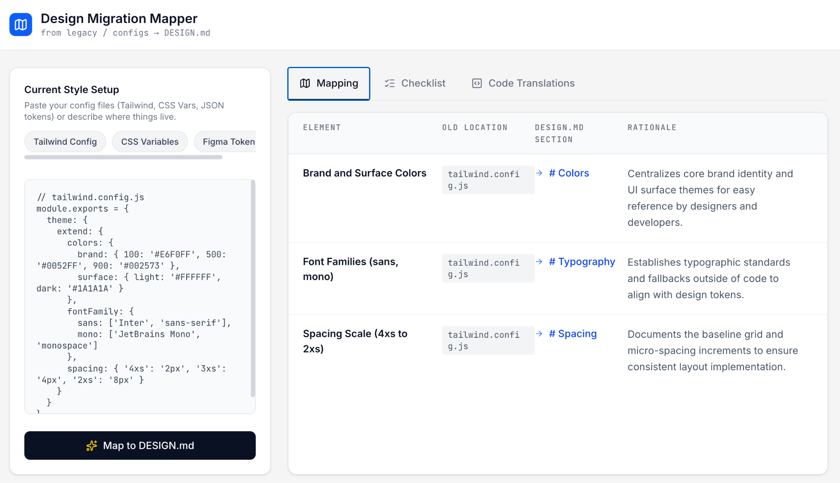
Task: Click the 'Font Families (sans, mono)' element cell
Action: [351, 269]
